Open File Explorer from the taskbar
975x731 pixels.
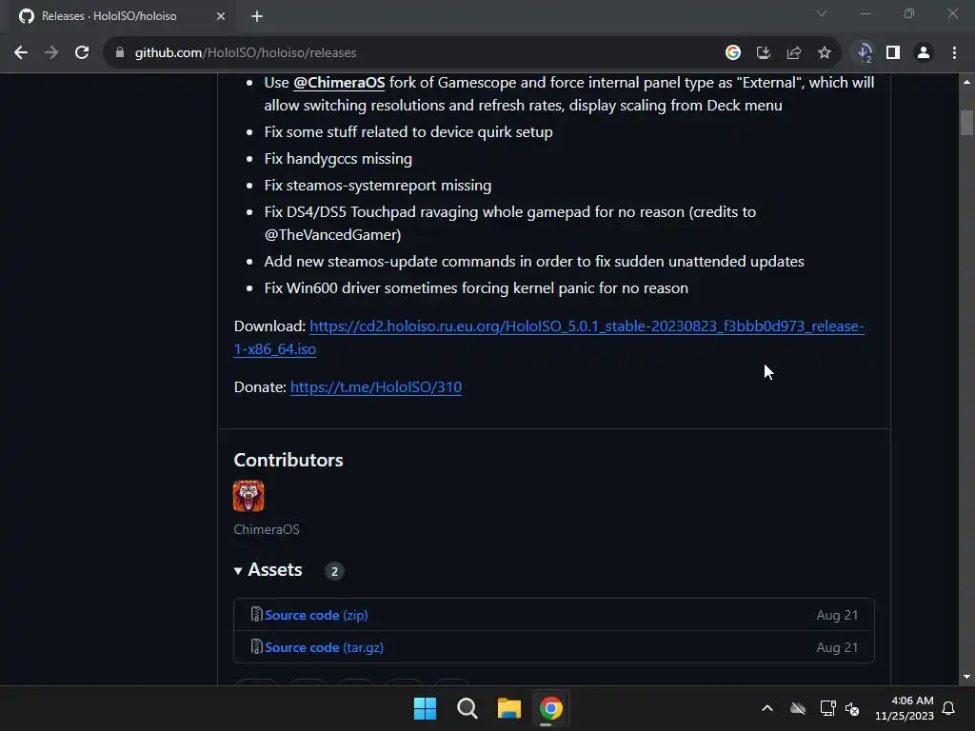508,708
